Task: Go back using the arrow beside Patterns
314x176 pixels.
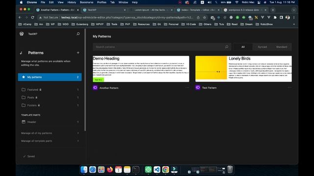Action: click(x=22, y=53)
